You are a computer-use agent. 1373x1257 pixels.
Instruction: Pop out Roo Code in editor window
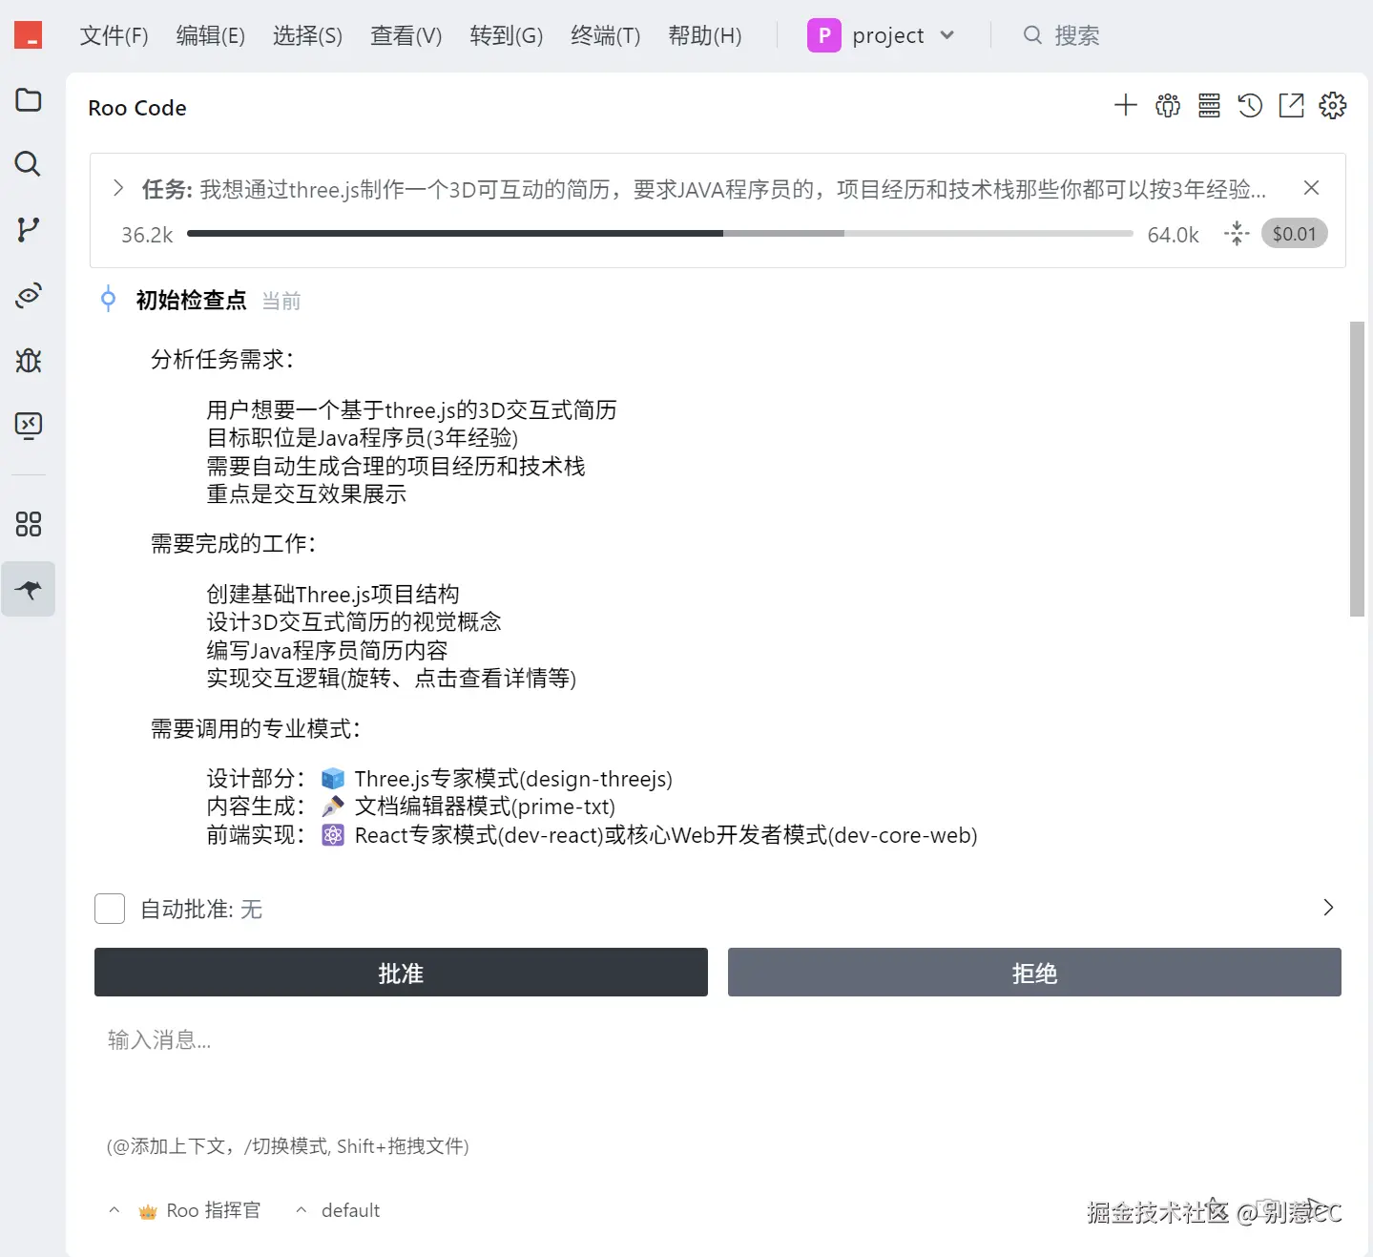(x=1291, y=105)
